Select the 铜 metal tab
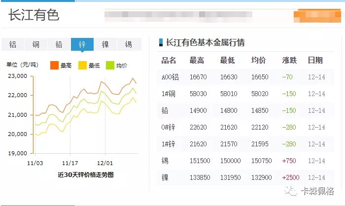Screen dimensions: 345x206 click(x=36, y=44)
